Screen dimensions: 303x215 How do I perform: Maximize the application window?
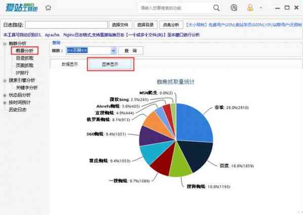pyautogui.click(x=287, y=8)
